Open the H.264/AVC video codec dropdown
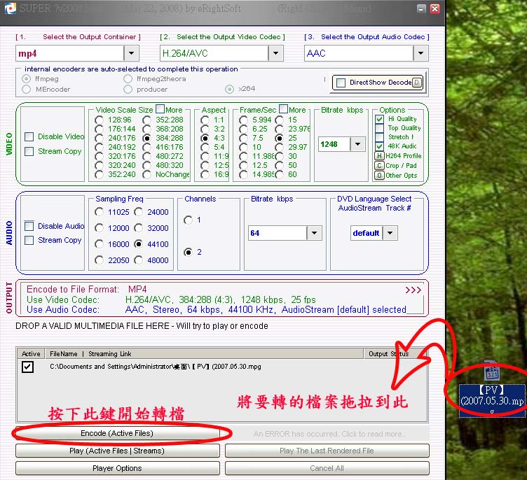The width and height of the screenshot is (527, 480). point(275,53)
